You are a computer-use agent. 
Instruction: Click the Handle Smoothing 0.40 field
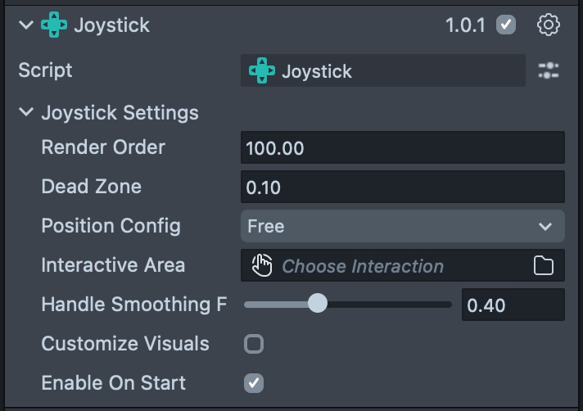tap(513, 305)
